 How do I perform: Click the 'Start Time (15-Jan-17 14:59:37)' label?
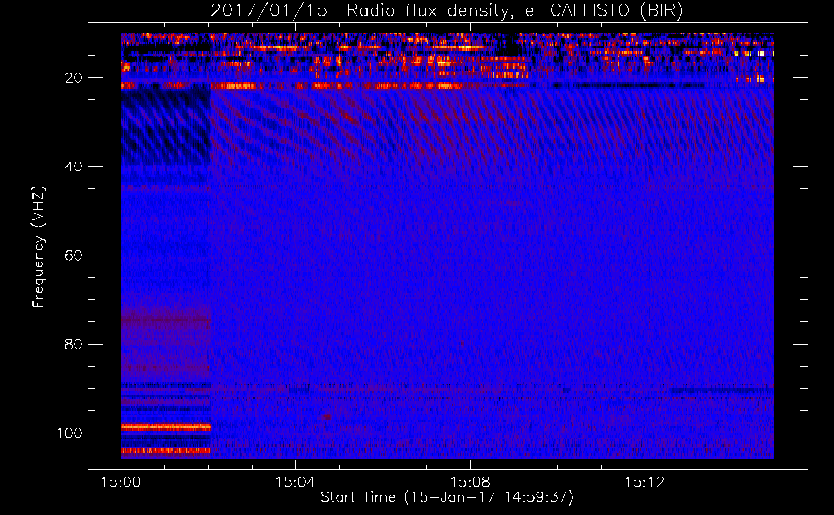point(447,497)
